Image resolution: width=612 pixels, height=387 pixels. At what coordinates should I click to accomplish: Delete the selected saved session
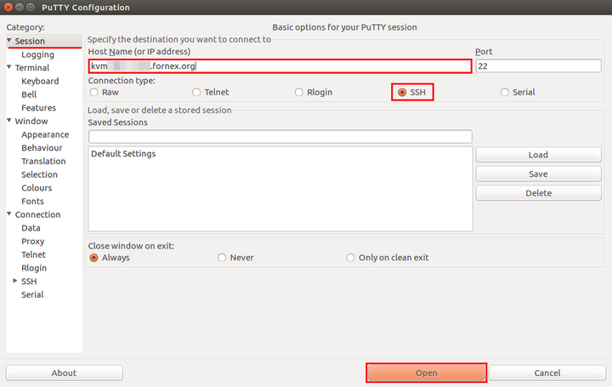point(538,193)
